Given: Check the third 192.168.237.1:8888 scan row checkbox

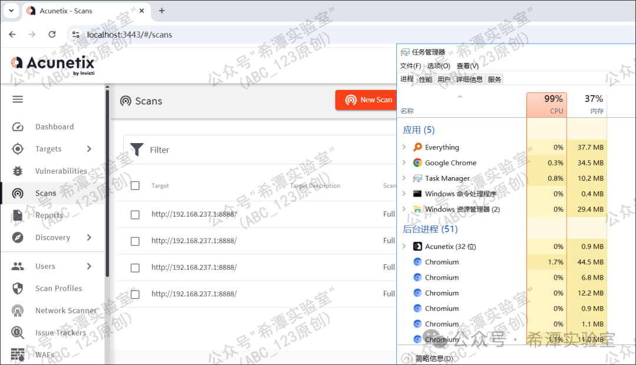Looking at the screenshot, I should 135,268.
